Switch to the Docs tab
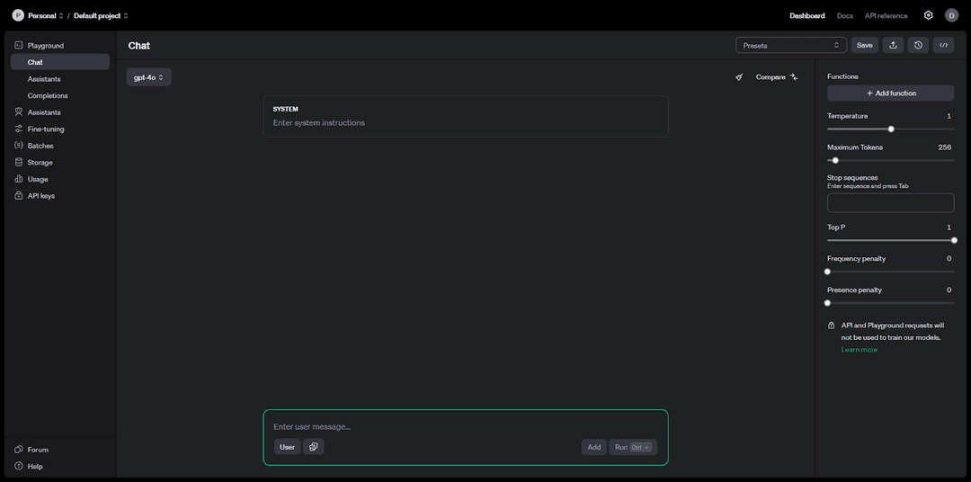971x482 pixels. tap(844, 15)
